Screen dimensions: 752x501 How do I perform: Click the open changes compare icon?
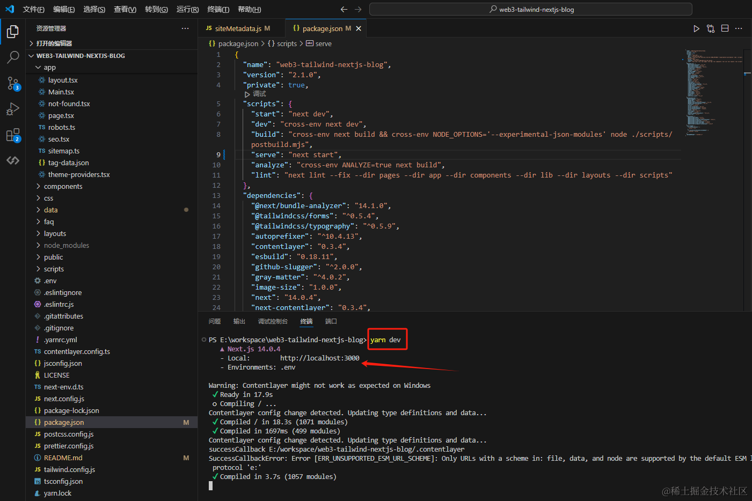coord(711,28)
